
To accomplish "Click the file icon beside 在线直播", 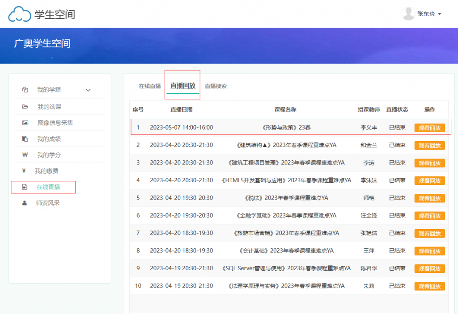I will coord(25,187).
